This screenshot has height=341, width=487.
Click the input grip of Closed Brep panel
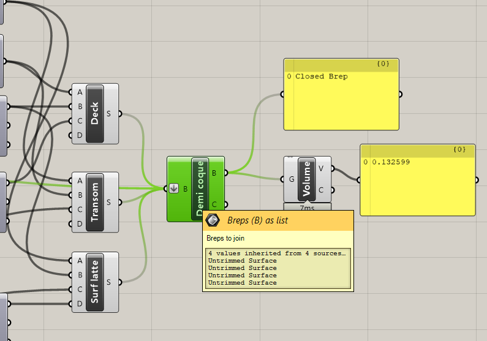coord(282,94)
